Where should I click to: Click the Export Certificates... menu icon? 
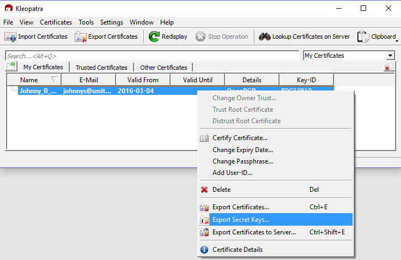(x=204, y=207)
